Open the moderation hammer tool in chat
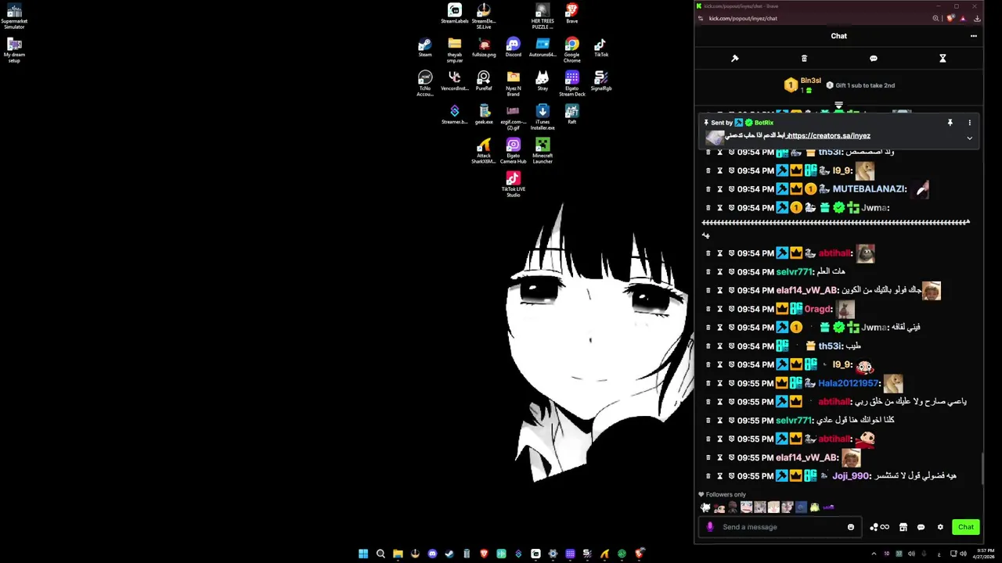1002x563 pixels. [734, 59]
